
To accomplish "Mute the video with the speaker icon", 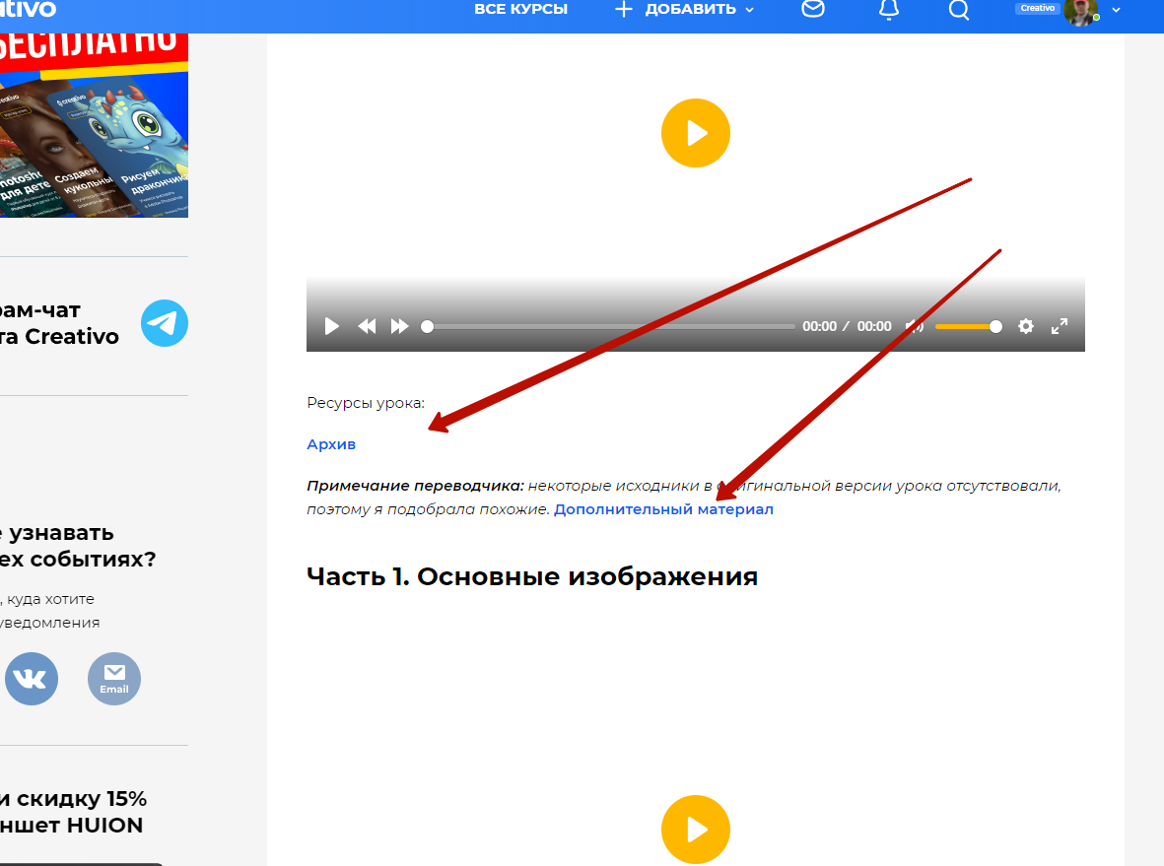I will coord(915,326).
